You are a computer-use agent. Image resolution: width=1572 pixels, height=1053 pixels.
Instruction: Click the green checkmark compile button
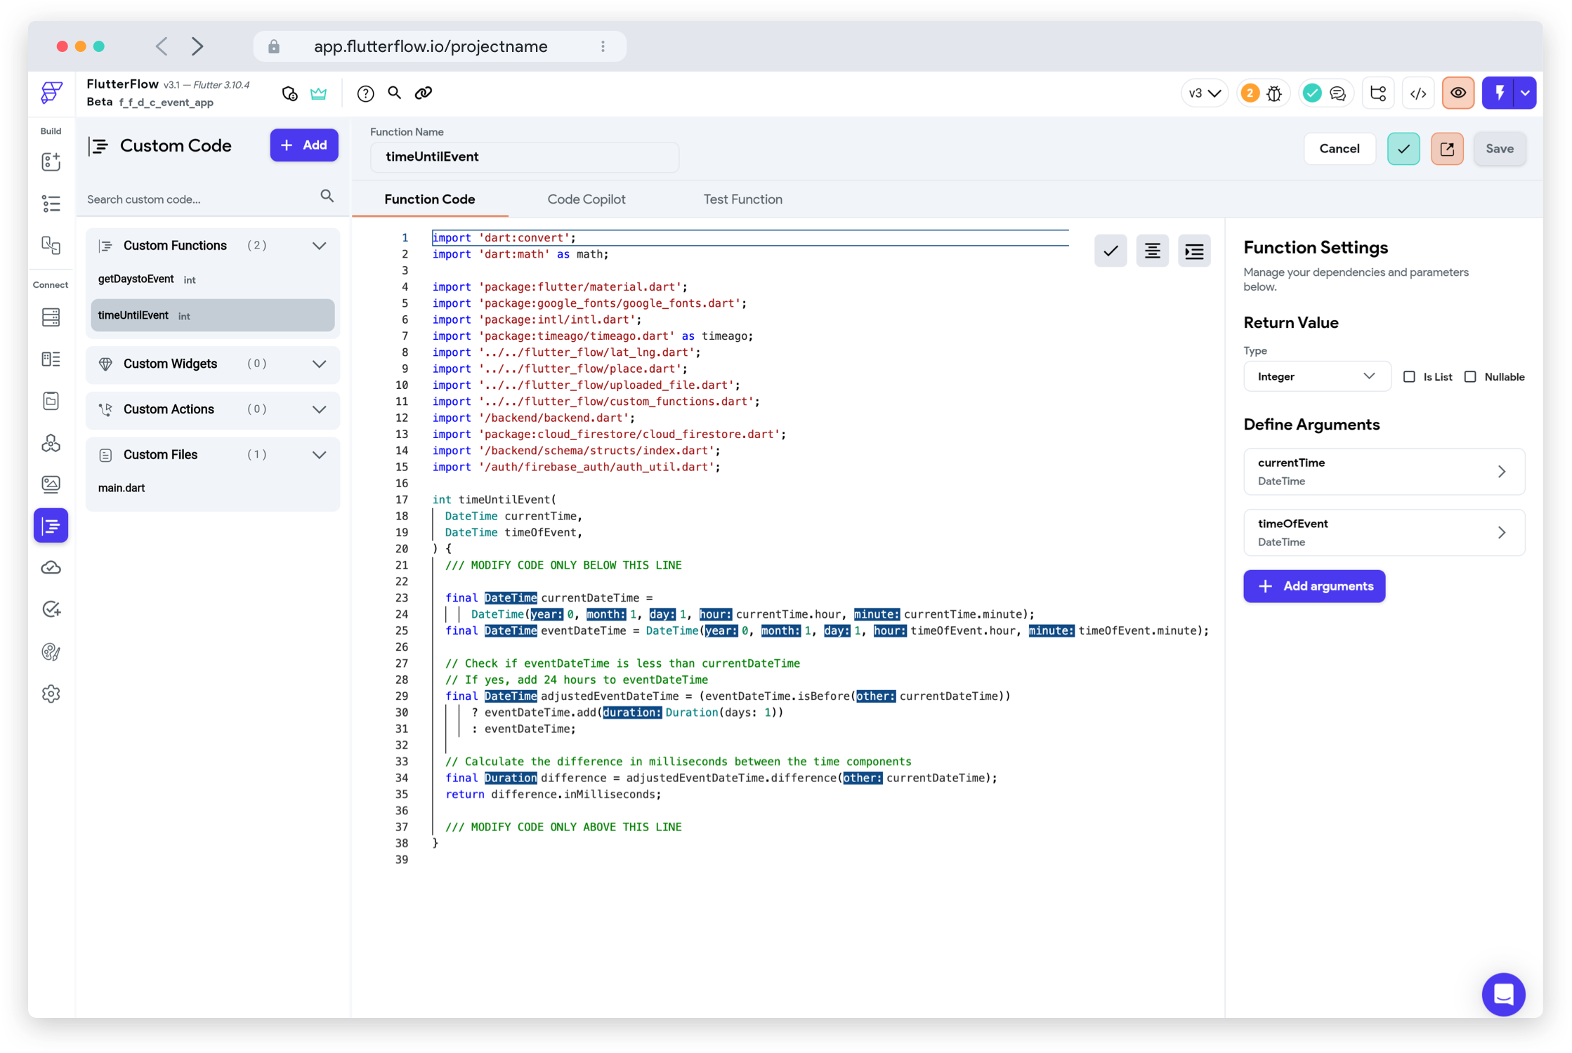(x=1403, y=149)
